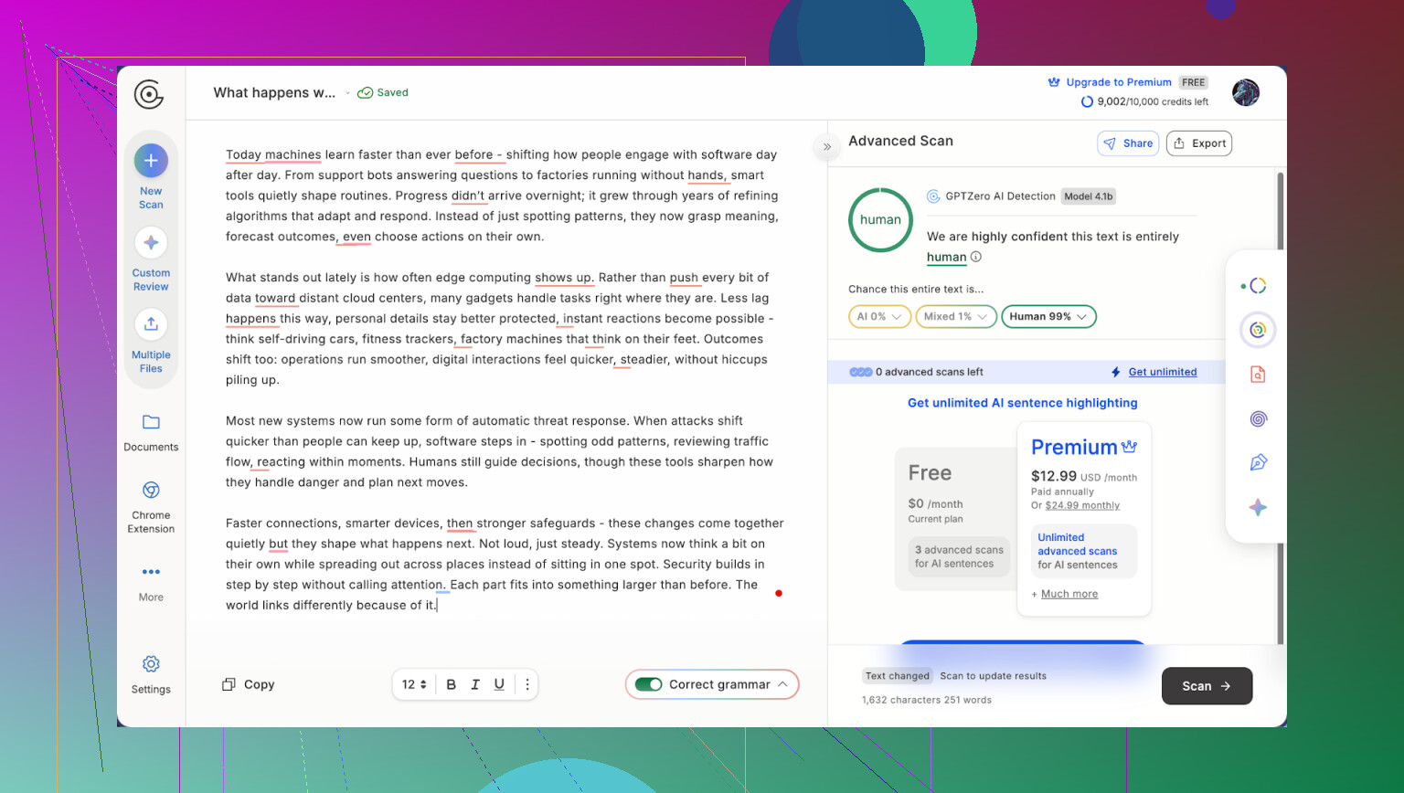Open Custom Review from the sidebar

[151, 243]
